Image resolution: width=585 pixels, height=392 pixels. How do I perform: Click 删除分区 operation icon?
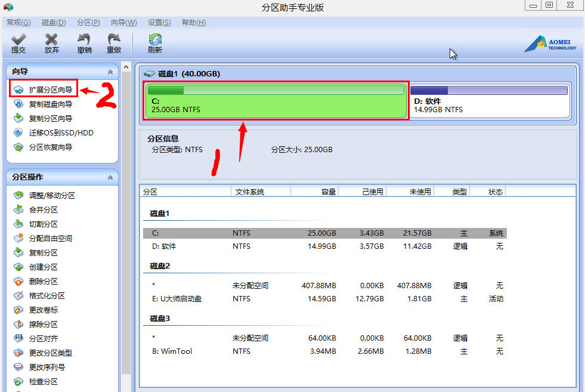(19, 282)
